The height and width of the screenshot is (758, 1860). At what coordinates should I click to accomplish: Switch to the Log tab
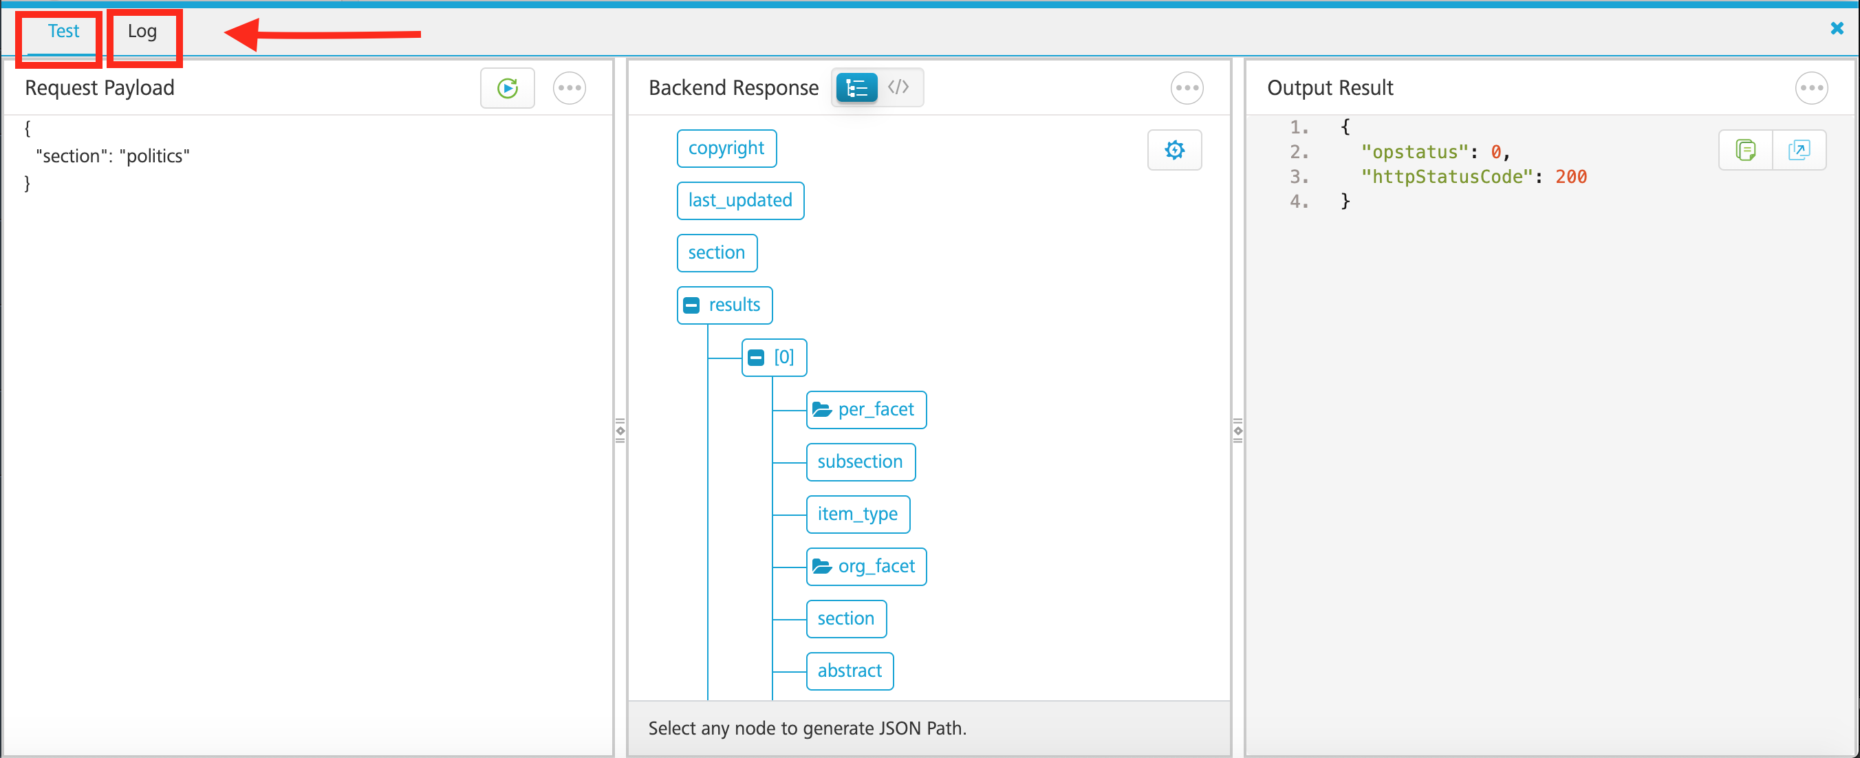point(143,31)
